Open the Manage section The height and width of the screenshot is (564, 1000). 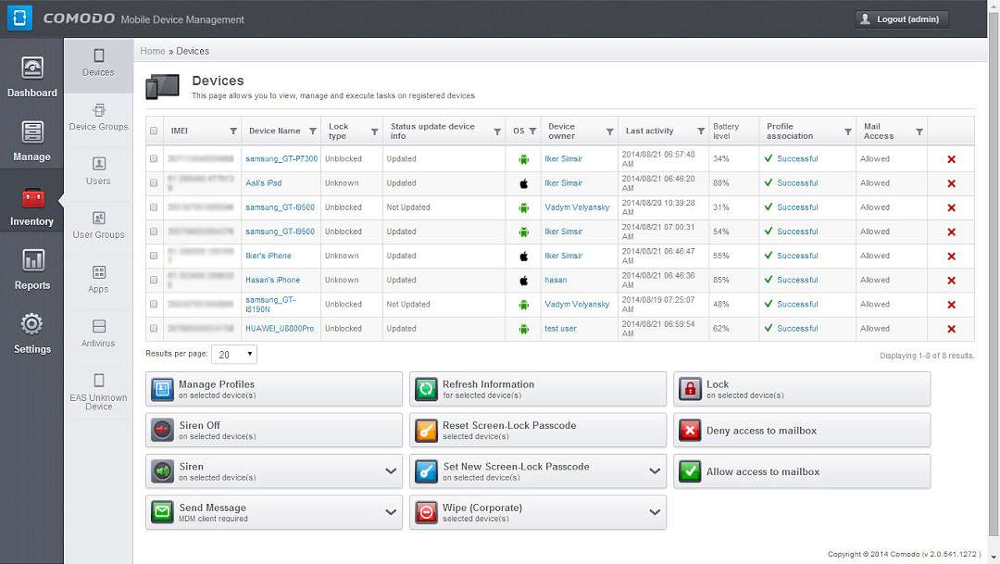(x=31, y=141)
